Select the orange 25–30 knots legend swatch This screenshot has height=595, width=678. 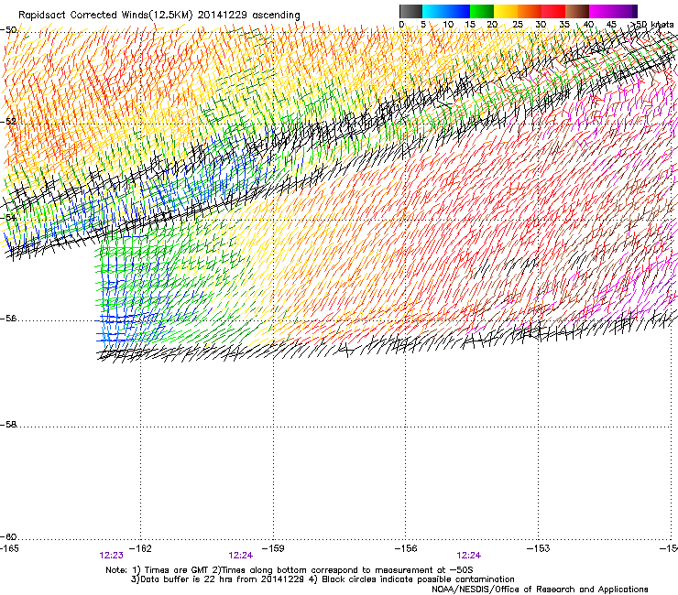(530, 11)
